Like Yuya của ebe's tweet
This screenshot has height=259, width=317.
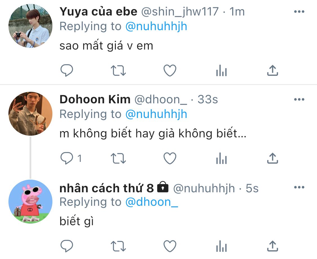[x=170, y=70]
